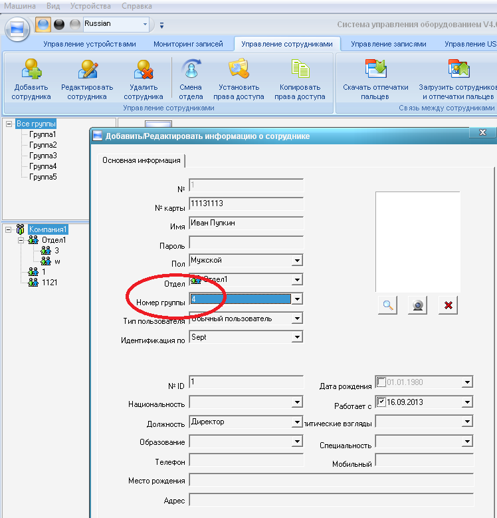Expand the Номер группы dropdown arrow
497x518 pixels.
pyautogui.click(x=297, y=299)
